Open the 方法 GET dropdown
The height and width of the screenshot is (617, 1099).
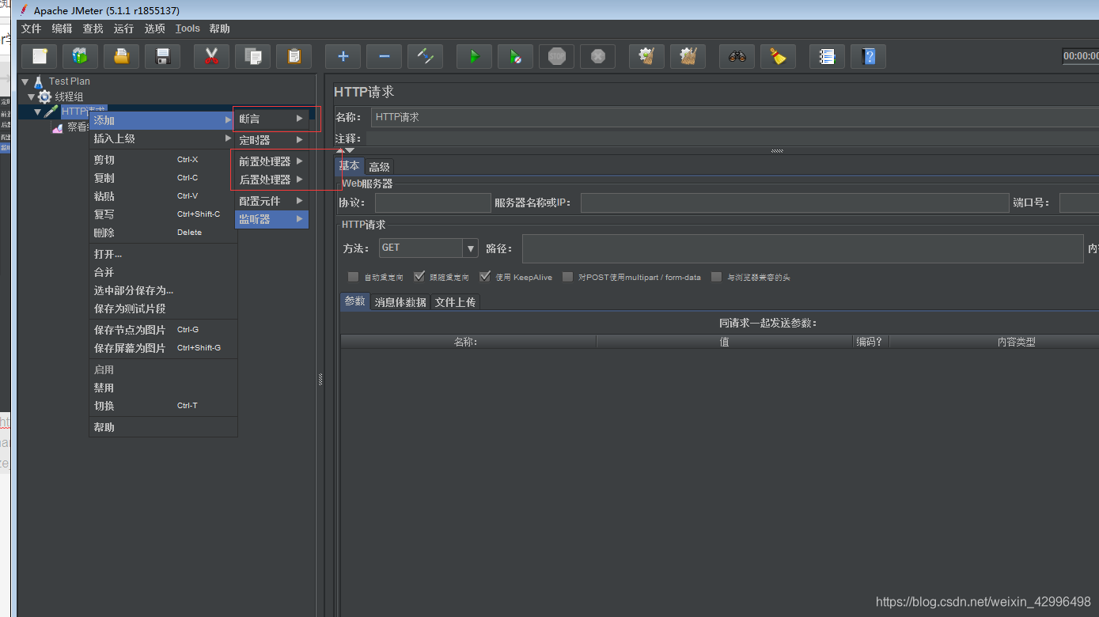tap(470, 248)
